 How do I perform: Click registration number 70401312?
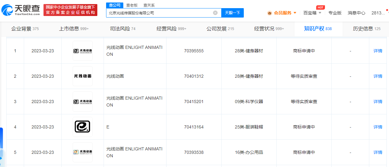coord(194,76)
